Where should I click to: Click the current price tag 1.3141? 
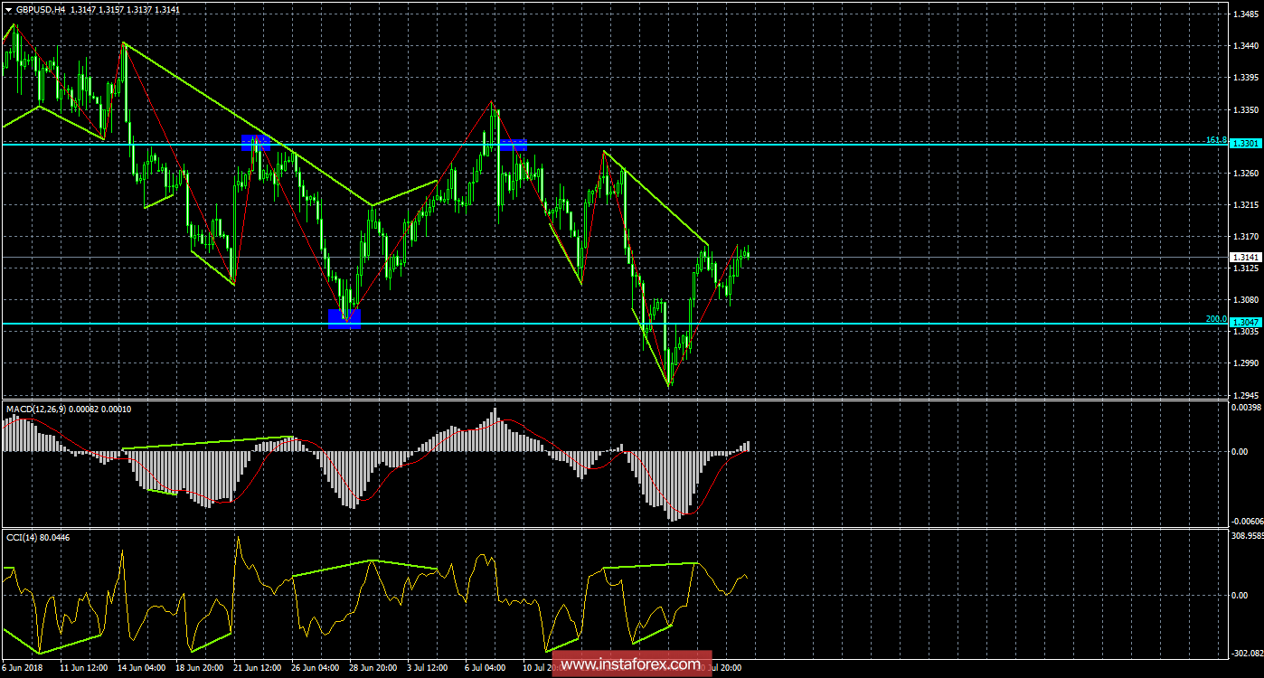(x=1246, y=257)
